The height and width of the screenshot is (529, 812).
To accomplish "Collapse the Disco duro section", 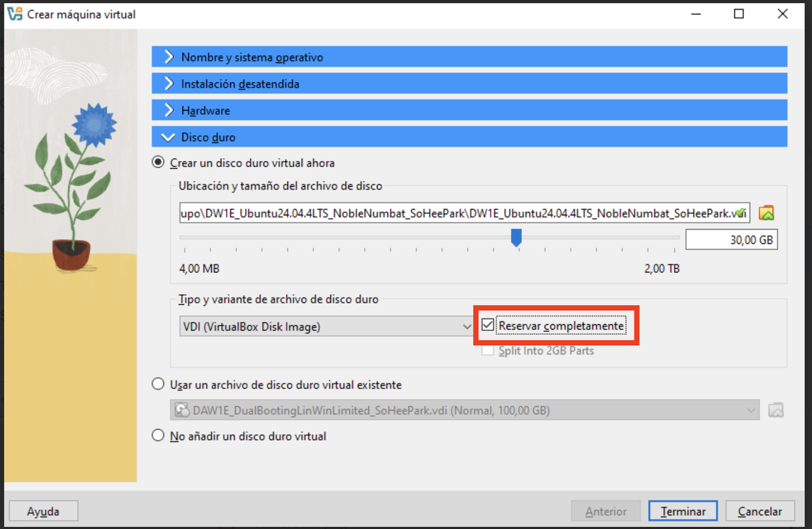I will point(469,137).
